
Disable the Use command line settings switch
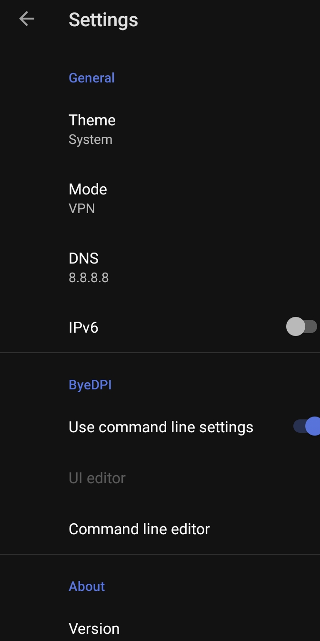point(307,426)
